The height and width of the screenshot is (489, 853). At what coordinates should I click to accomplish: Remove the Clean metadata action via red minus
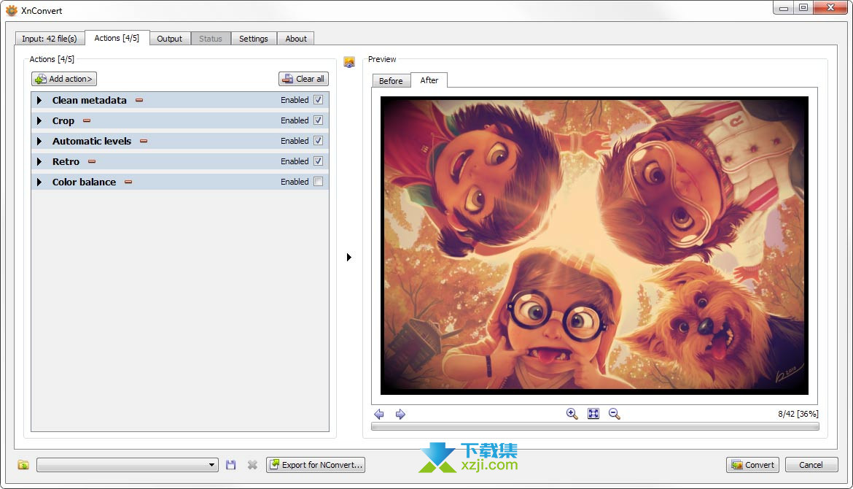point(139,100)
